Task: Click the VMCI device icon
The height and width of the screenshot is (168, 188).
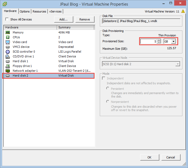Action: tap(8, 47)
